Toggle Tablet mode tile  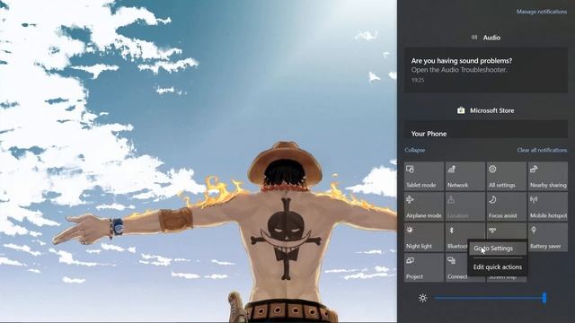[x=424, y=176]
